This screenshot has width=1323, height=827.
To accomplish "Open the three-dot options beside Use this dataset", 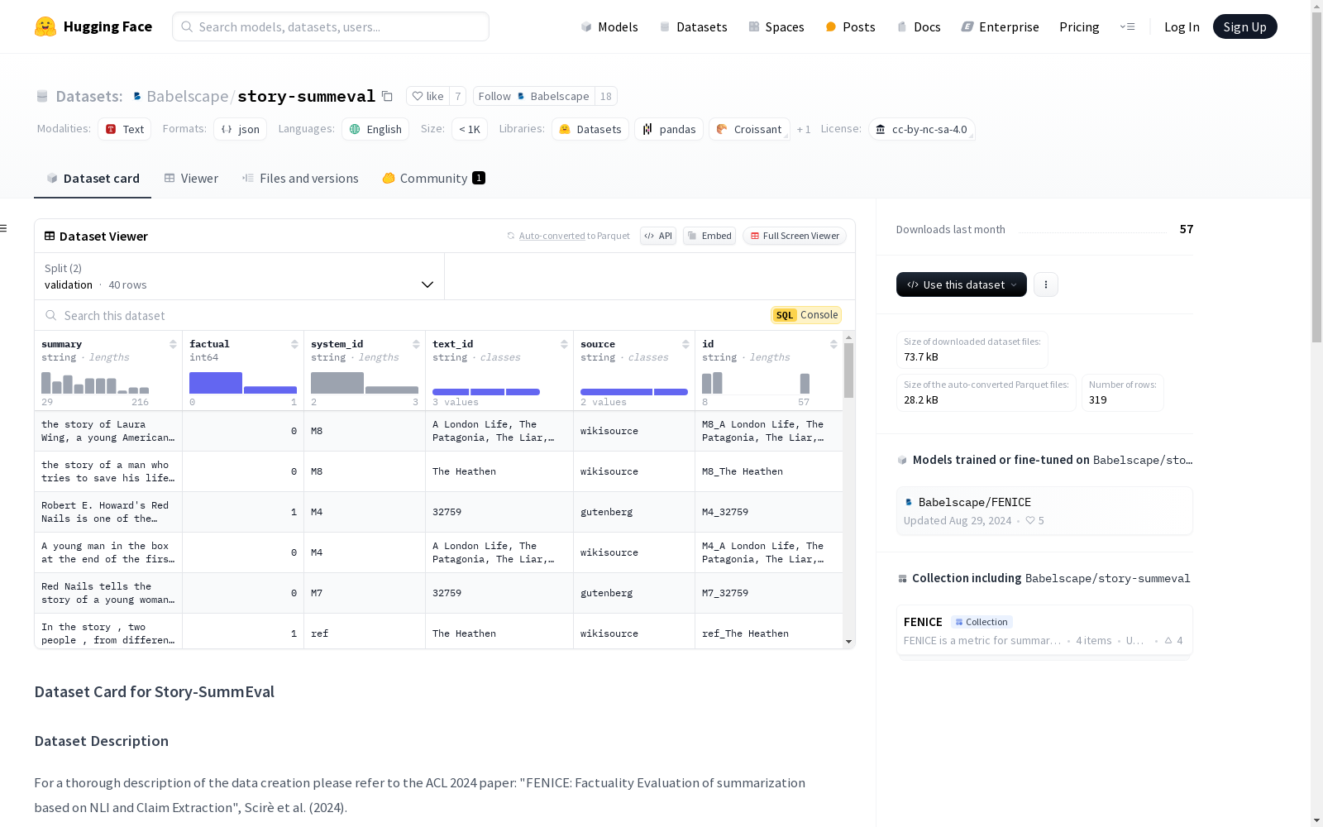I will (x=1046, y=284).
